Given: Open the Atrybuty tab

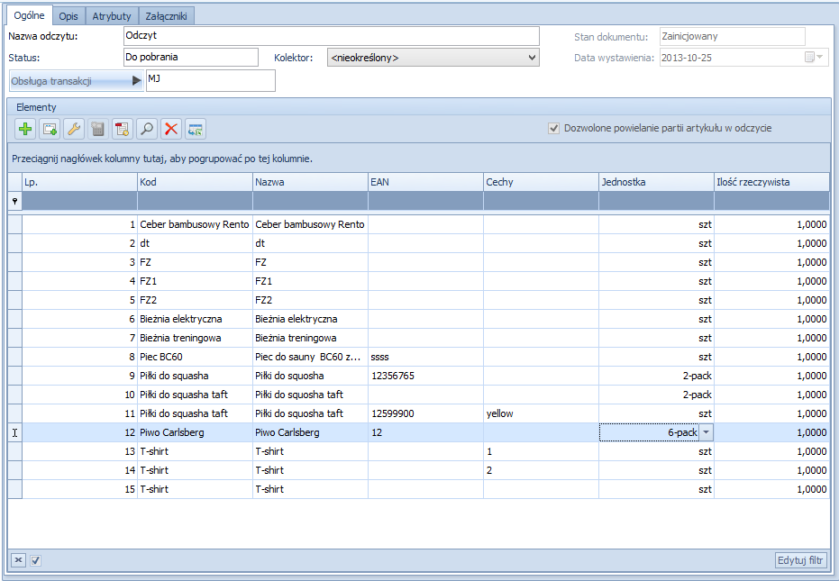Looking at the screenshot, I should point(112,16).
